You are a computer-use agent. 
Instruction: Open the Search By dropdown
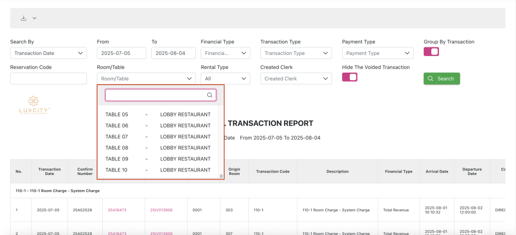48,53
